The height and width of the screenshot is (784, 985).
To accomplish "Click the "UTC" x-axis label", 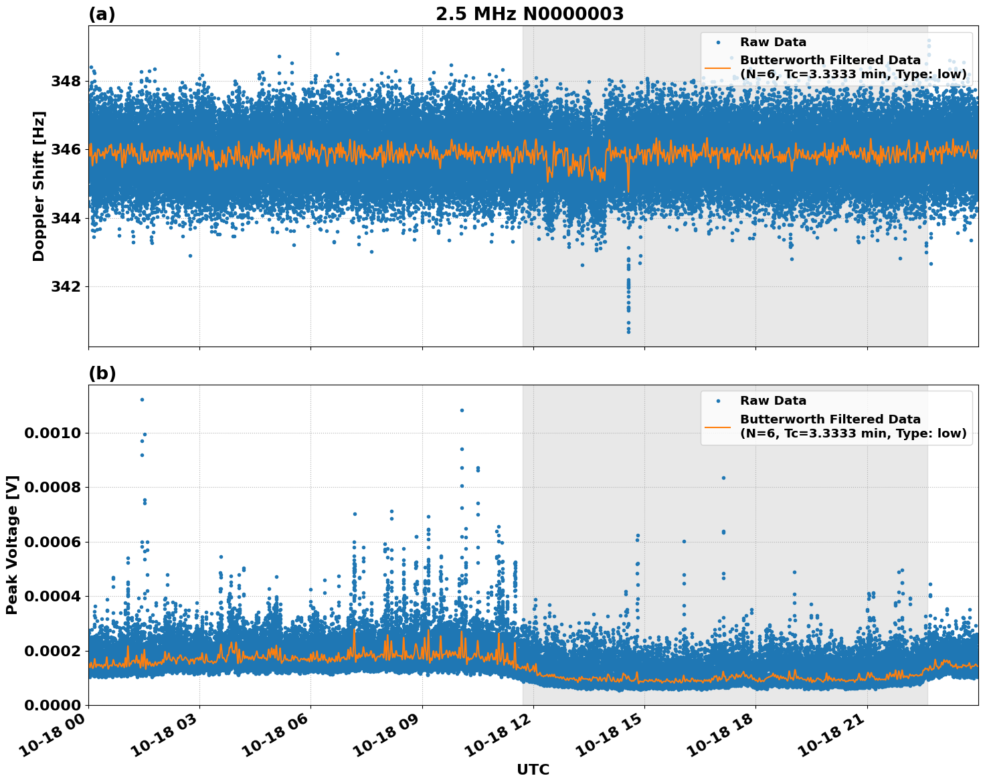I will point(533,769).
